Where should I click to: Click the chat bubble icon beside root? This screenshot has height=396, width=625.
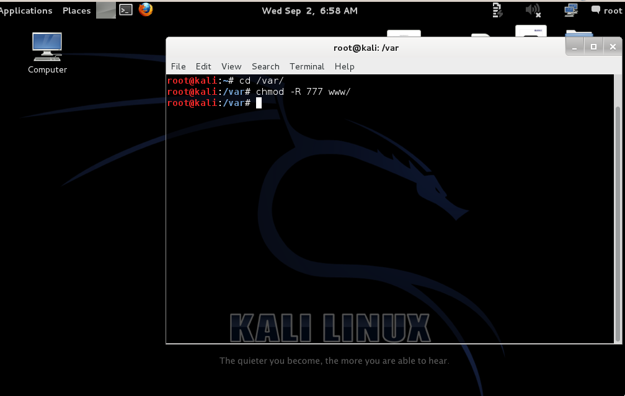pos(596,11)
